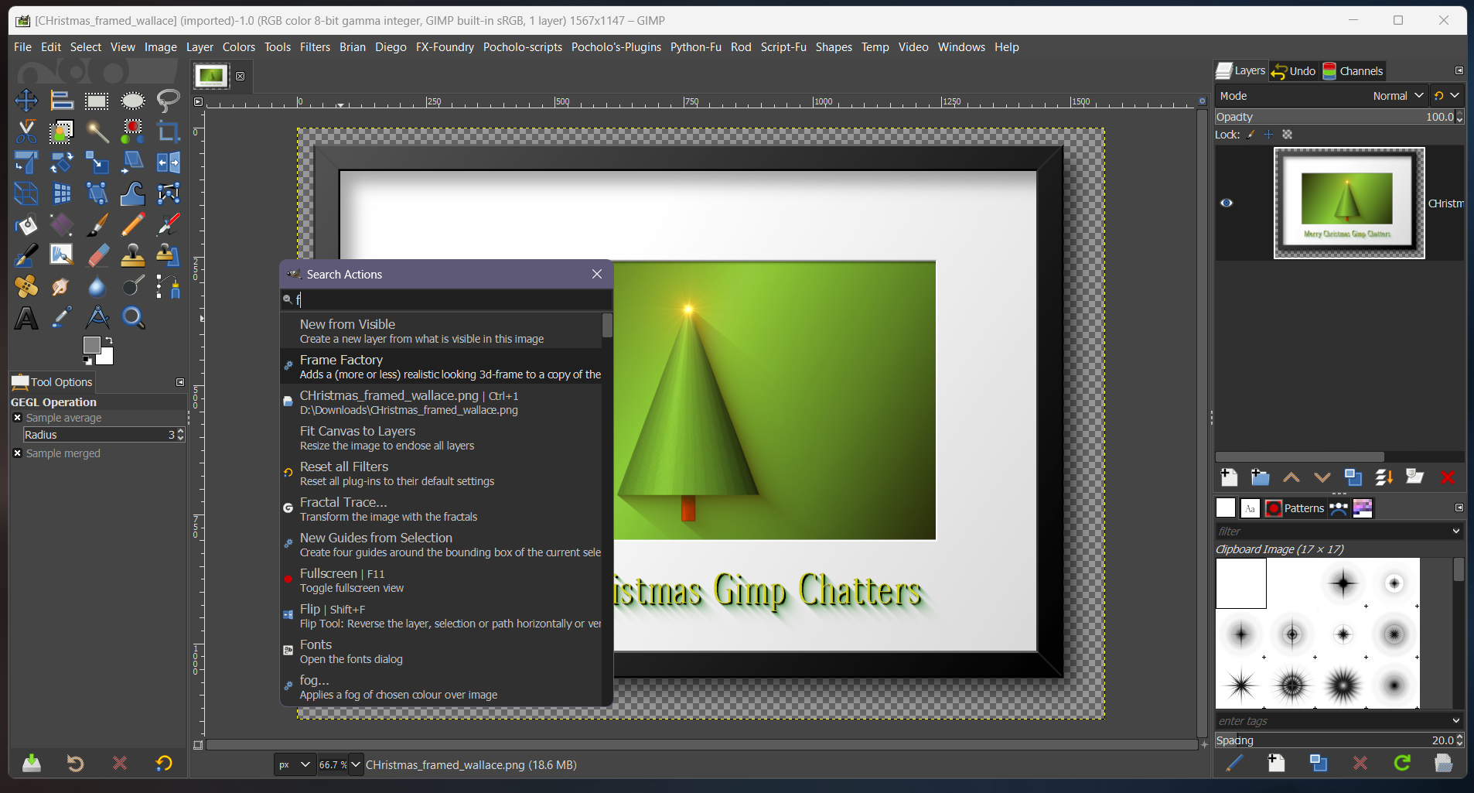Hide the CHristmas layer with eye icon
This screenshot has width=1474, height=793.
pyautogui.click(x=1227, y=203)
